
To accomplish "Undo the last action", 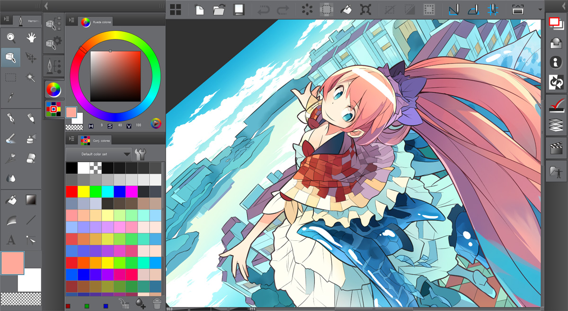I will [265, 9].
